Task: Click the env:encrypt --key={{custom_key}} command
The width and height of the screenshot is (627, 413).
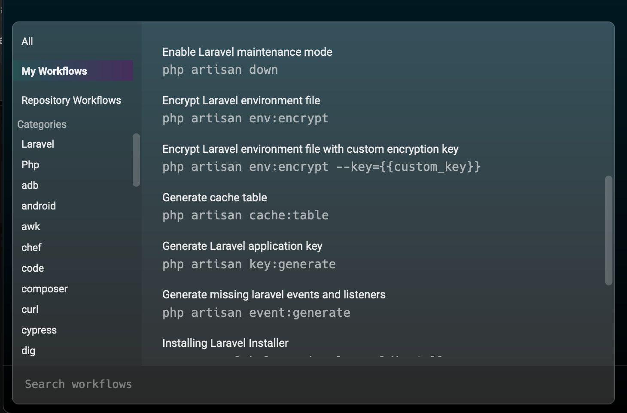Action: click(x=322, y=167)
